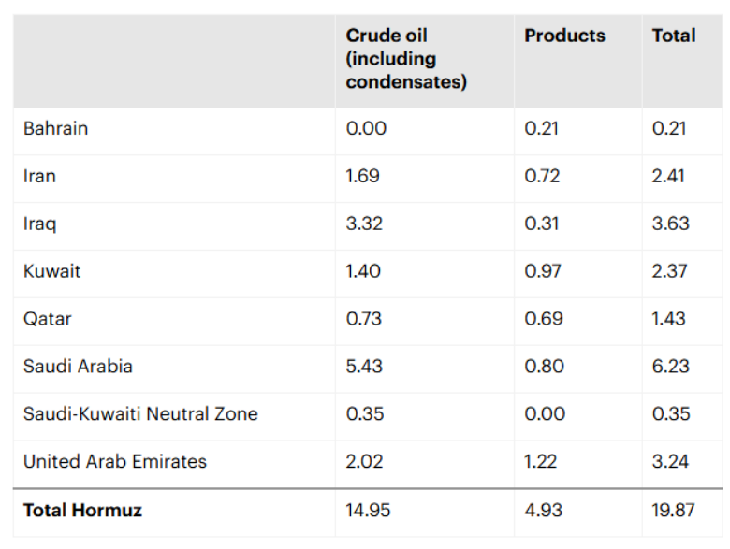
Task: Click Saudi Arabia total value 6.23
Action: click(x=670, y=367)
